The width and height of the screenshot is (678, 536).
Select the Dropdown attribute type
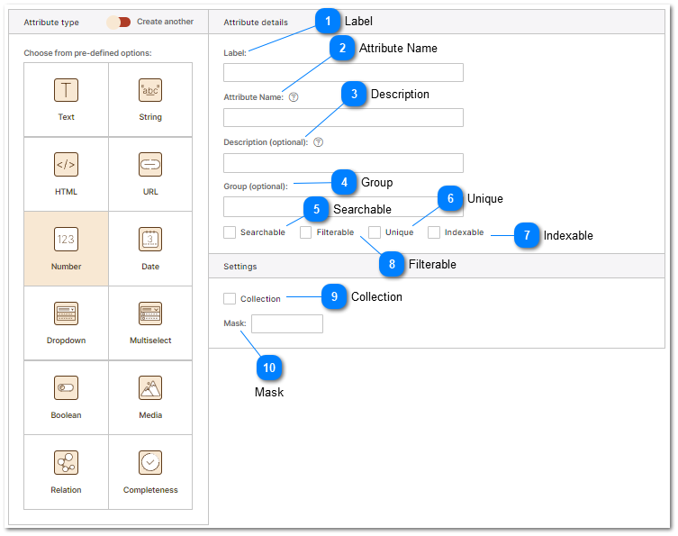tap(66, 314)
